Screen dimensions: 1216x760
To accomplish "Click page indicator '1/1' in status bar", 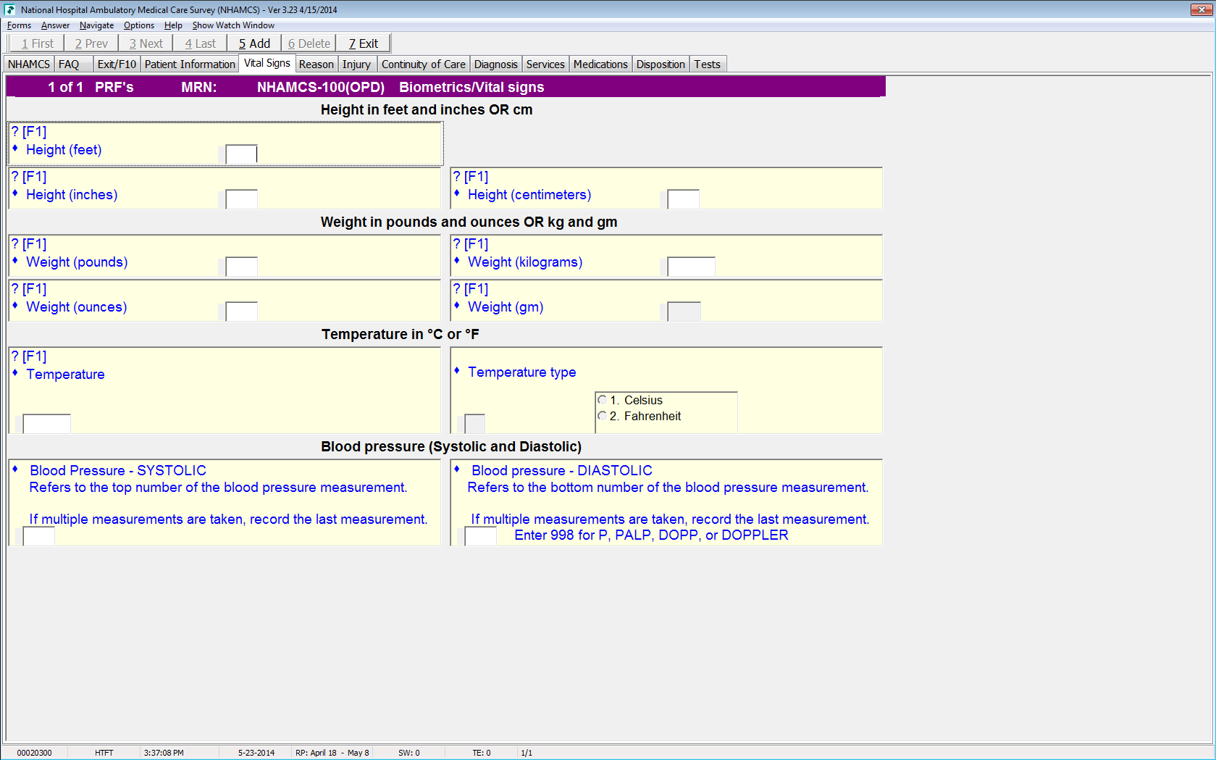I will pos(527,753).
